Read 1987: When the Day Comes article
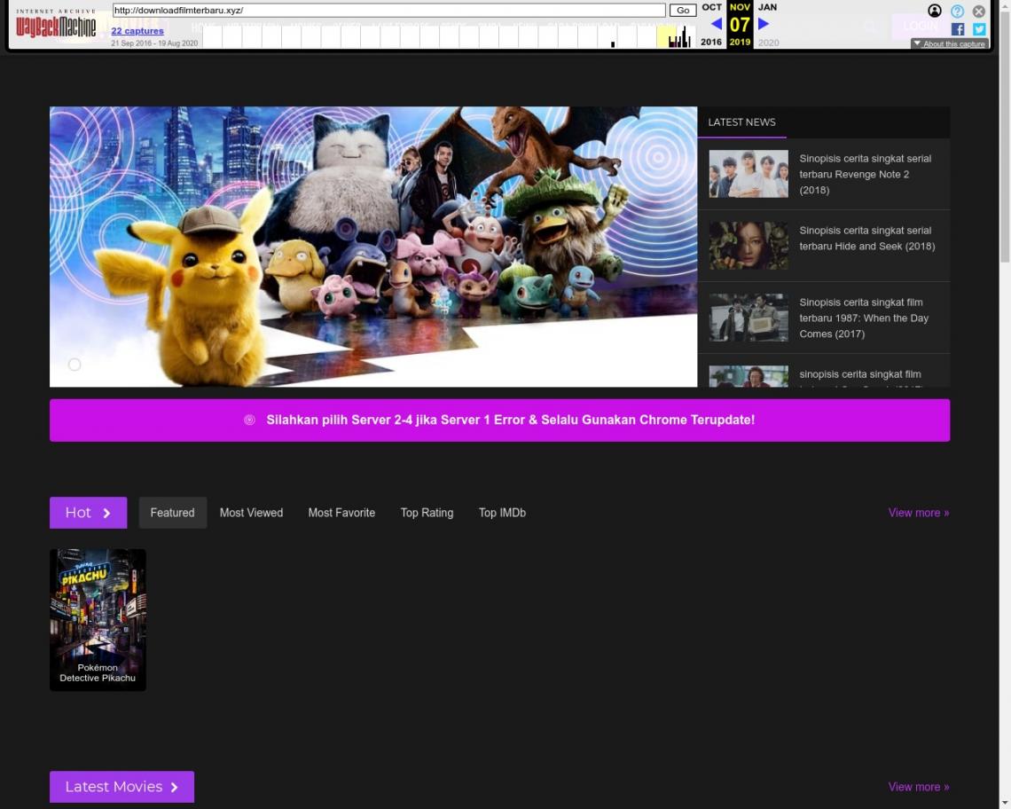The height and width of the screenshot is (809, 1011). coord(864,318)
